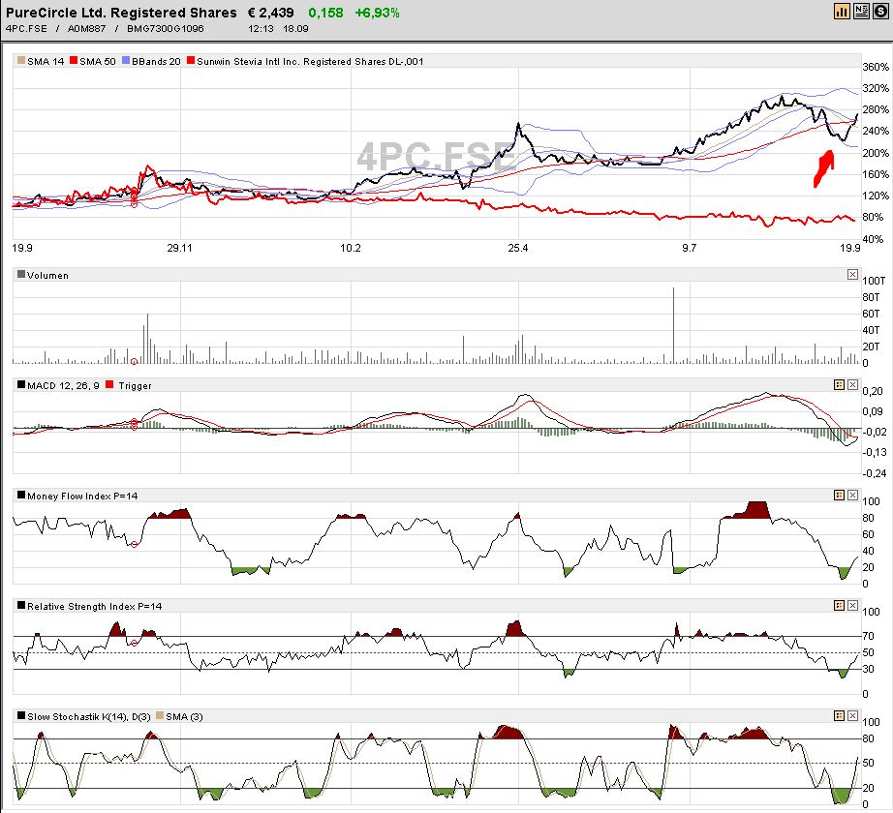
Task: Open the chart view icon in header
Action: coord(843,12)
